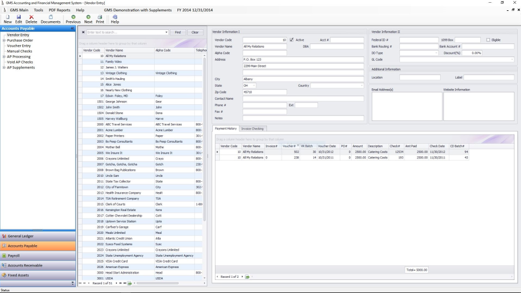
Task: Click export icon in Payment History navigator
Action: coord(247,277)
